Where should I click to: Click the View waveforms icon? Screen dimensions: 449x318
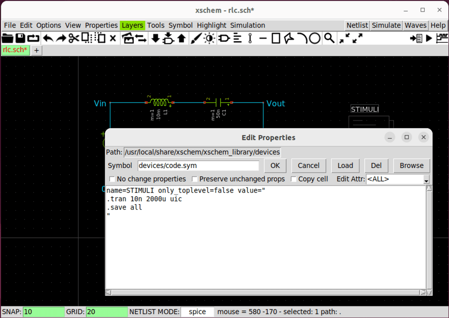(442, 39)
